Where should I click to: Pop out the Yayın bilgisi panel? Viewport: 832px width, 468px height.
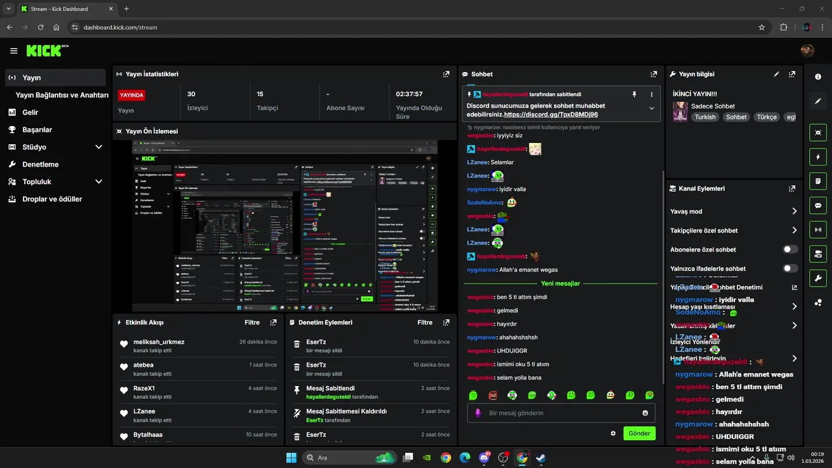792,74
